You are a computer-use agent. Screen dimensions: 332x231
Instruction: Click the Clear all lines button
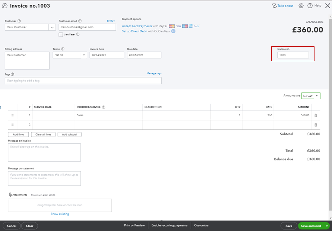(43, 134)
